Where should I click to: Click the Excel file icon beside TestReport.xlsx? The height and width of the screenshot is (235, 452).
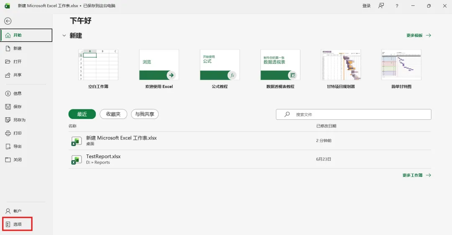[x=77, y=159]
